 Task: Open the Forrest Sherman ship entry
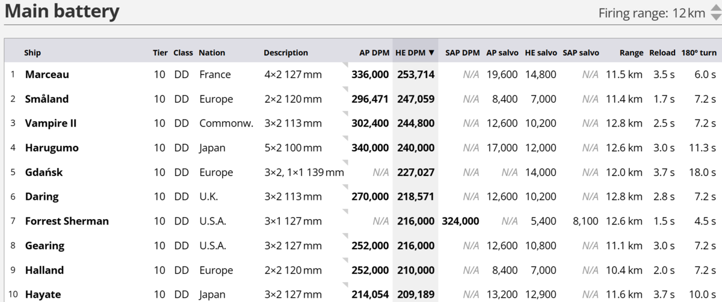67,221
